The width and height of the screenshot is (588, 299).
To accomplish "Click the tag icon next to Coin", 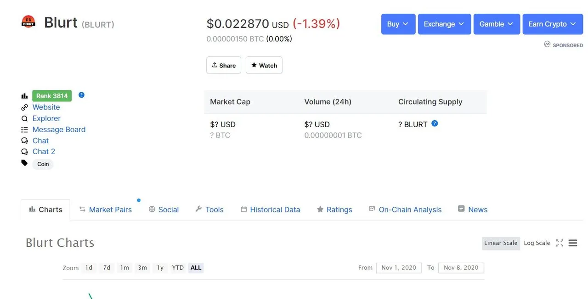I will [24, 163].
